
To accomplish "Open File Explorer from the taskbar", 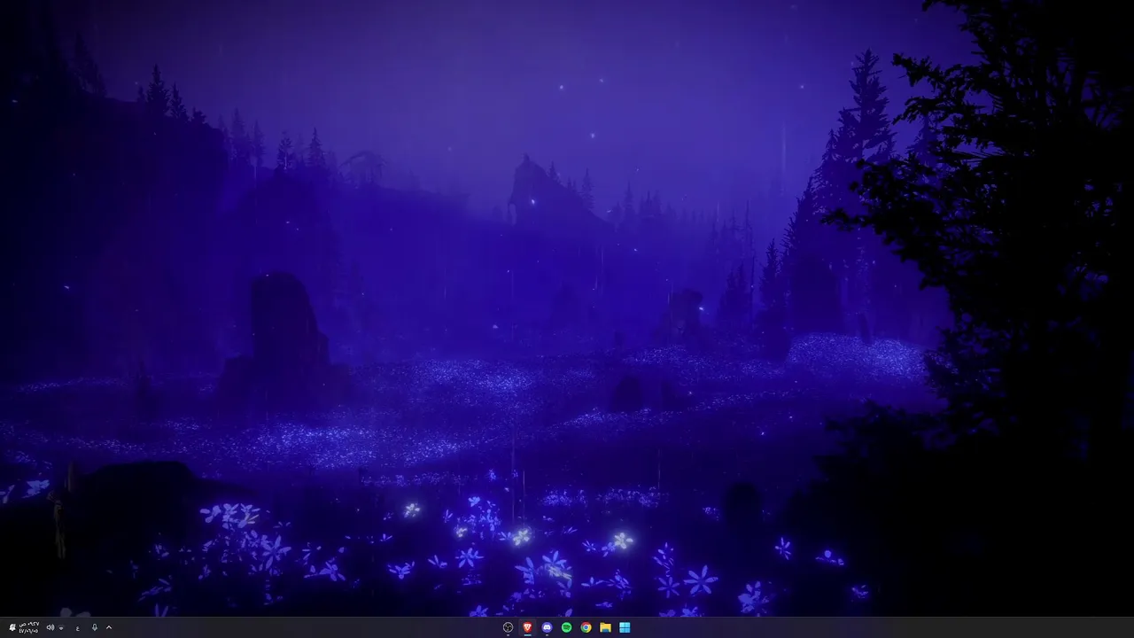I will (x=605, y=627).
